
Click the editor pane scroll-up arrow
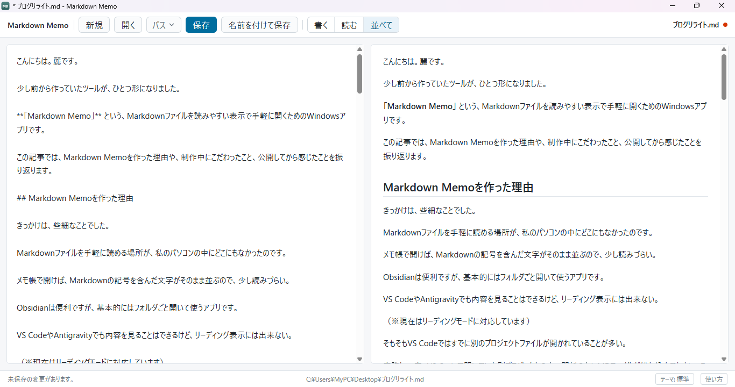click(359, 49)
